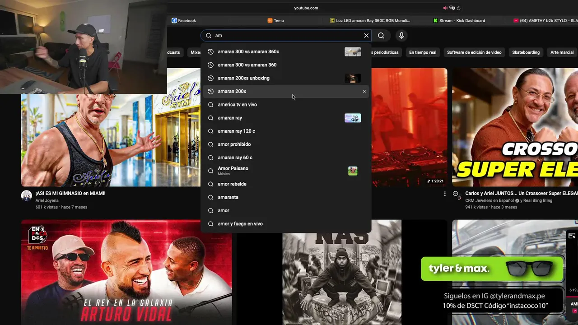578x325 pixels.
Task: Click inside the YouTube search field
Action: pyautogui.click(x=287, y=35)
